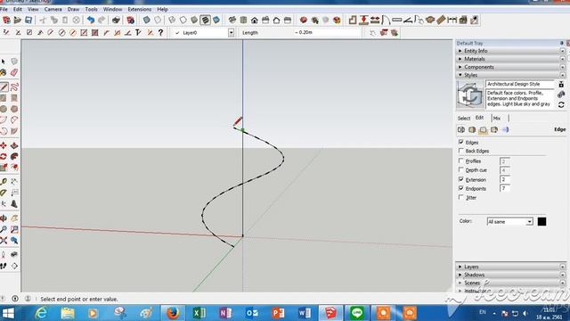Enable the Profiles checkbox
570x321 pixels.
tap(461, 160)
